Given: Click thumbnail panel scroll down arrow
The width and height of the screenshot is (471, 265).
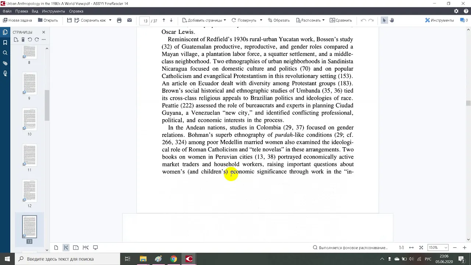Looking at the screenshot, I should (47, 250).
